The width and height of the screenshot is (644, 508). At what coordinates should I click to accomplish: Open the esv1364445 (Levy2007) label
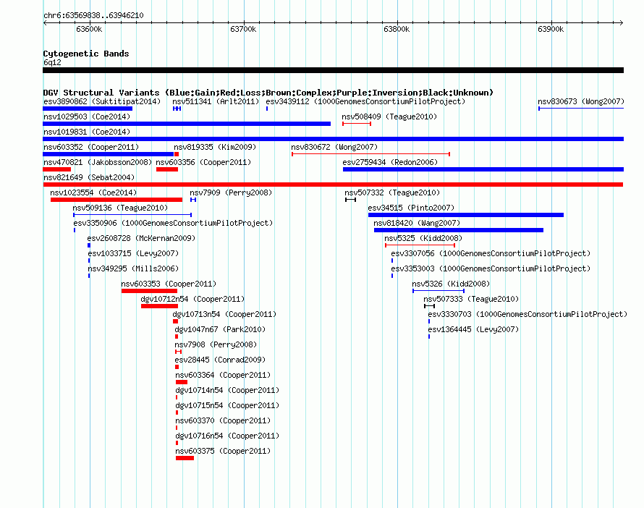(473, 329)
